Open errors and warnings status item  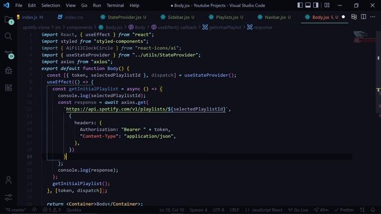coord(52,210)
